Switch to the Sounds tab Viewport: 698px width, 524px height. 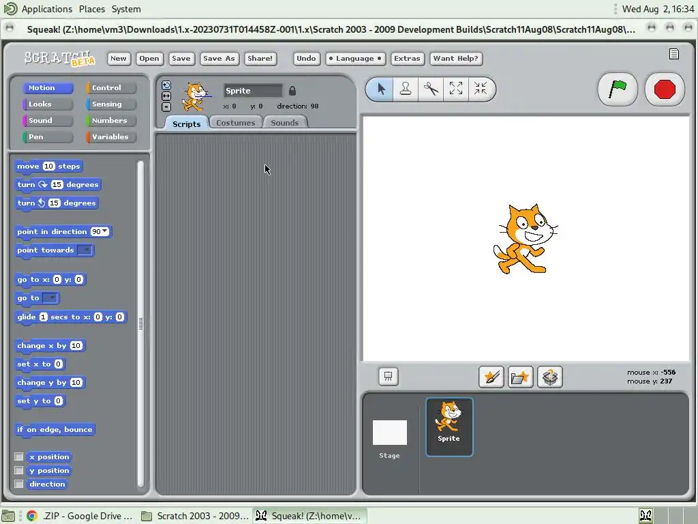click(x=284, y=123)
